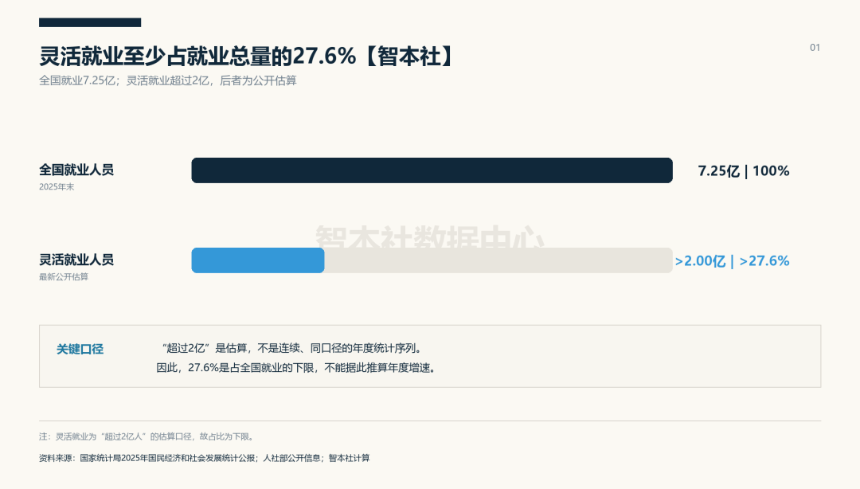This screenshot has width=860, height=489.
Task: Select first line of the key note box
Action: coord(290,349)
